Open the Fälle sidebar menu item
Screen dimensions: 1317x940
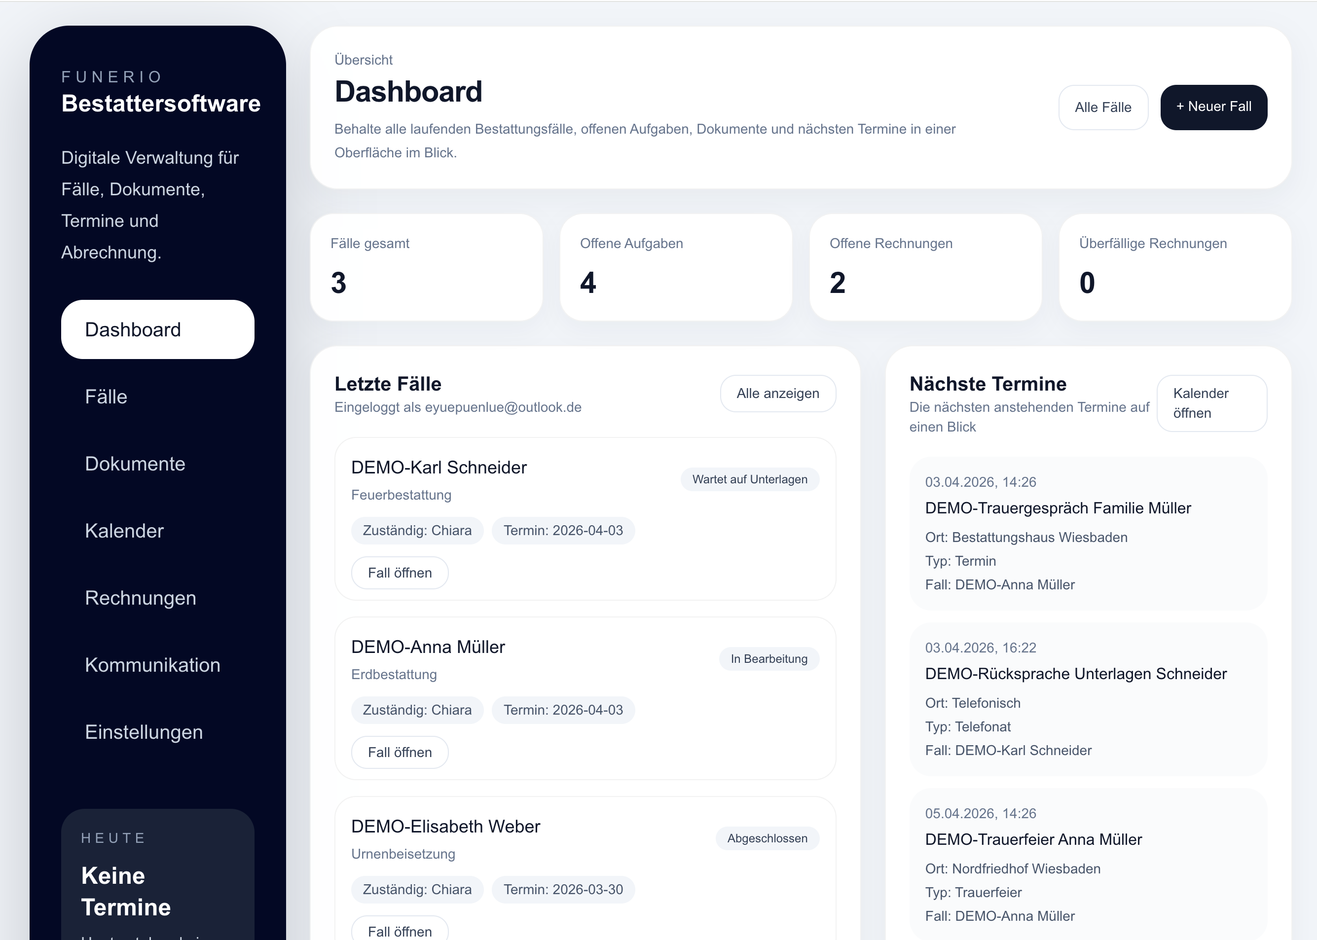(106, 397)
